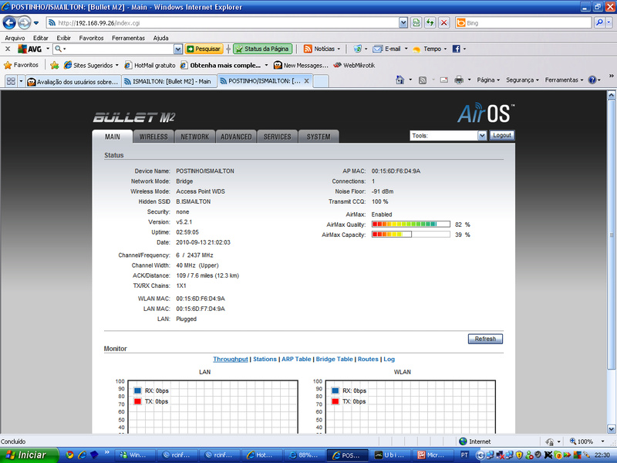Open WebMikrotik favorite

coord(354,65)
